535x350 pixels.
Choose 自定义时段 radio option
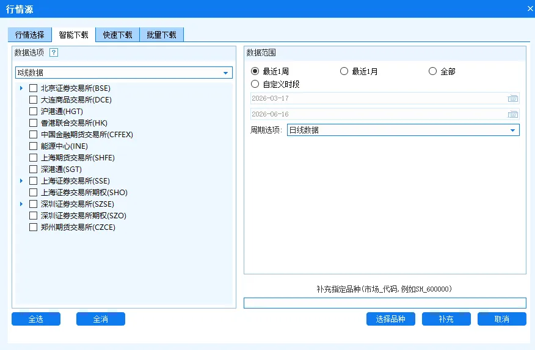255,84
